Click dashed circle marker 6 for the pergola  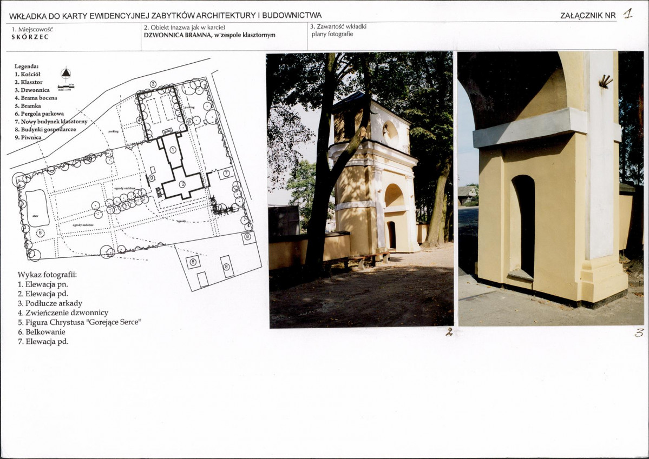[x=41, y=233]
